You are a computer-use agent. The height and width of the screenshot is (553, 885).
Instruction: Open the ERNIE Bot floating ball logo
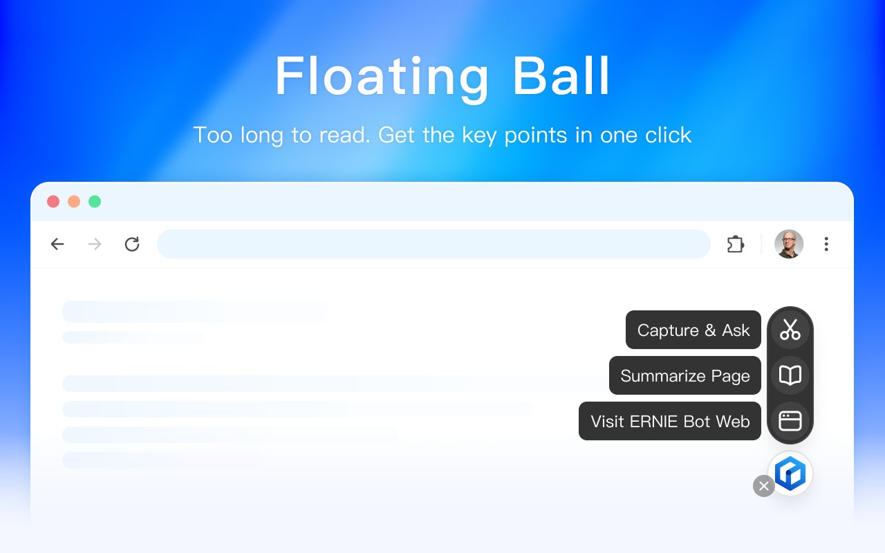tap(790, 474)
